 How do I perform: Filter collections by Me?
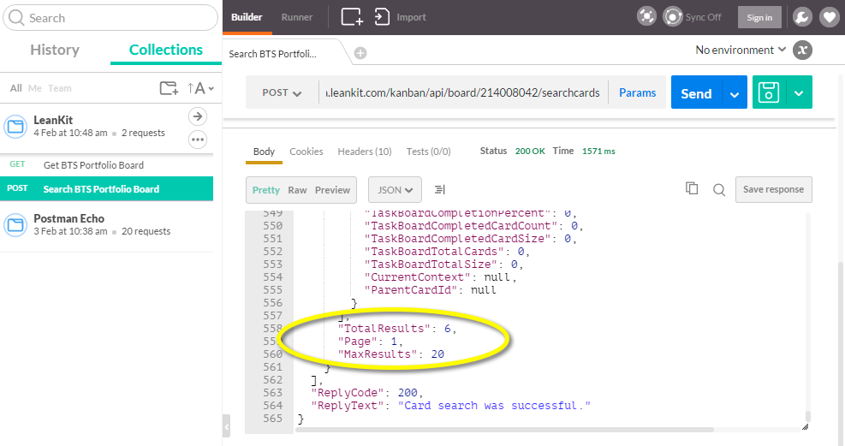(35, 88)
